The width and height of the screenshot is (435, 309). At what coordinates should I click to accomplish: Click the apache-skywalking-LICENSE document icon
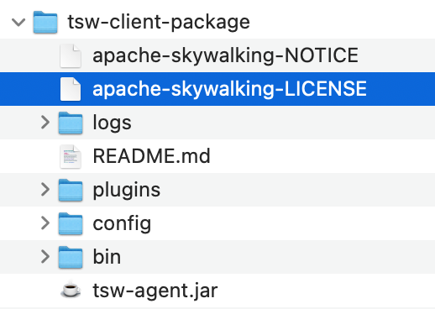tap(71, 89)
